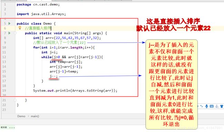
Task: Click the class name Demo in the declaration
Action: click(48, 23)
